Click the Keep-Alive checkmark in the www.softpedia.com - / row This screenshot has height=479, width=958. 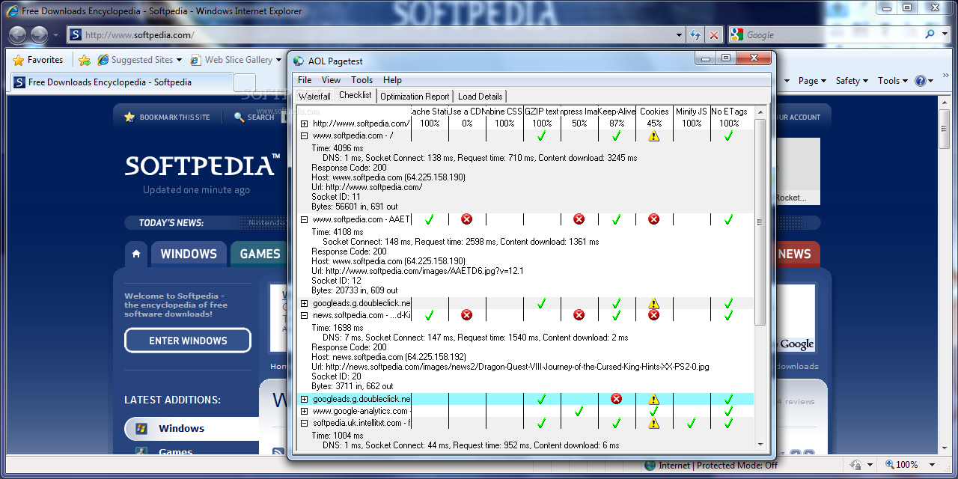coord(617,135)
